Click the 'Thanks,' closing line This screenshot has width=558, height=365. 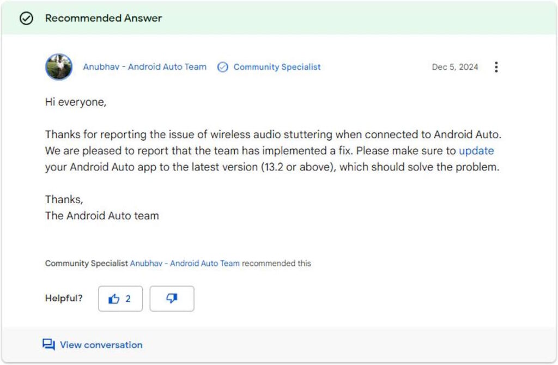click(x=64, y=199)
